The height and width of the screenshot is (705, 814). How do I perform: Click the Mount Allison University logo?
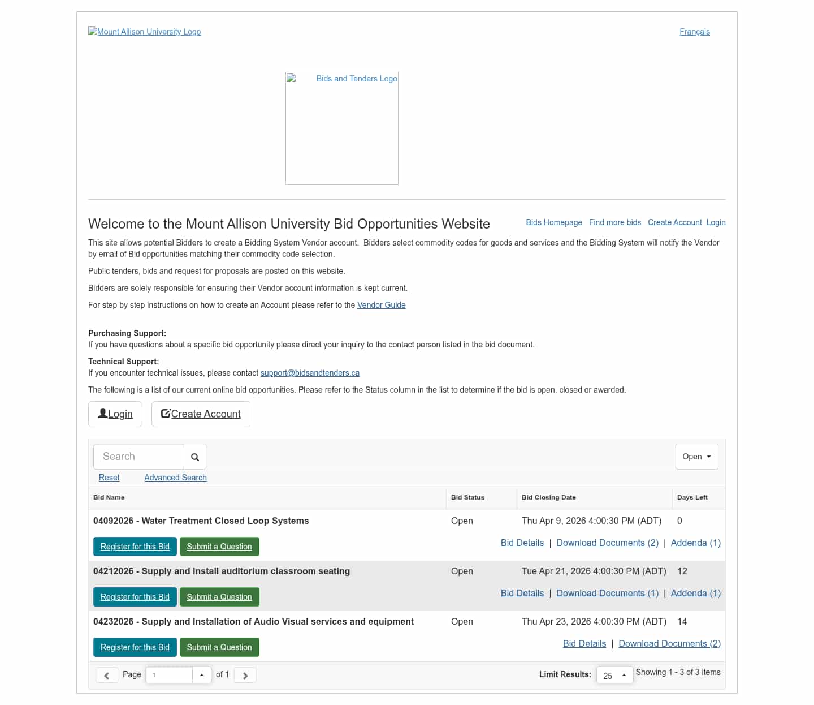click(145, 32)
